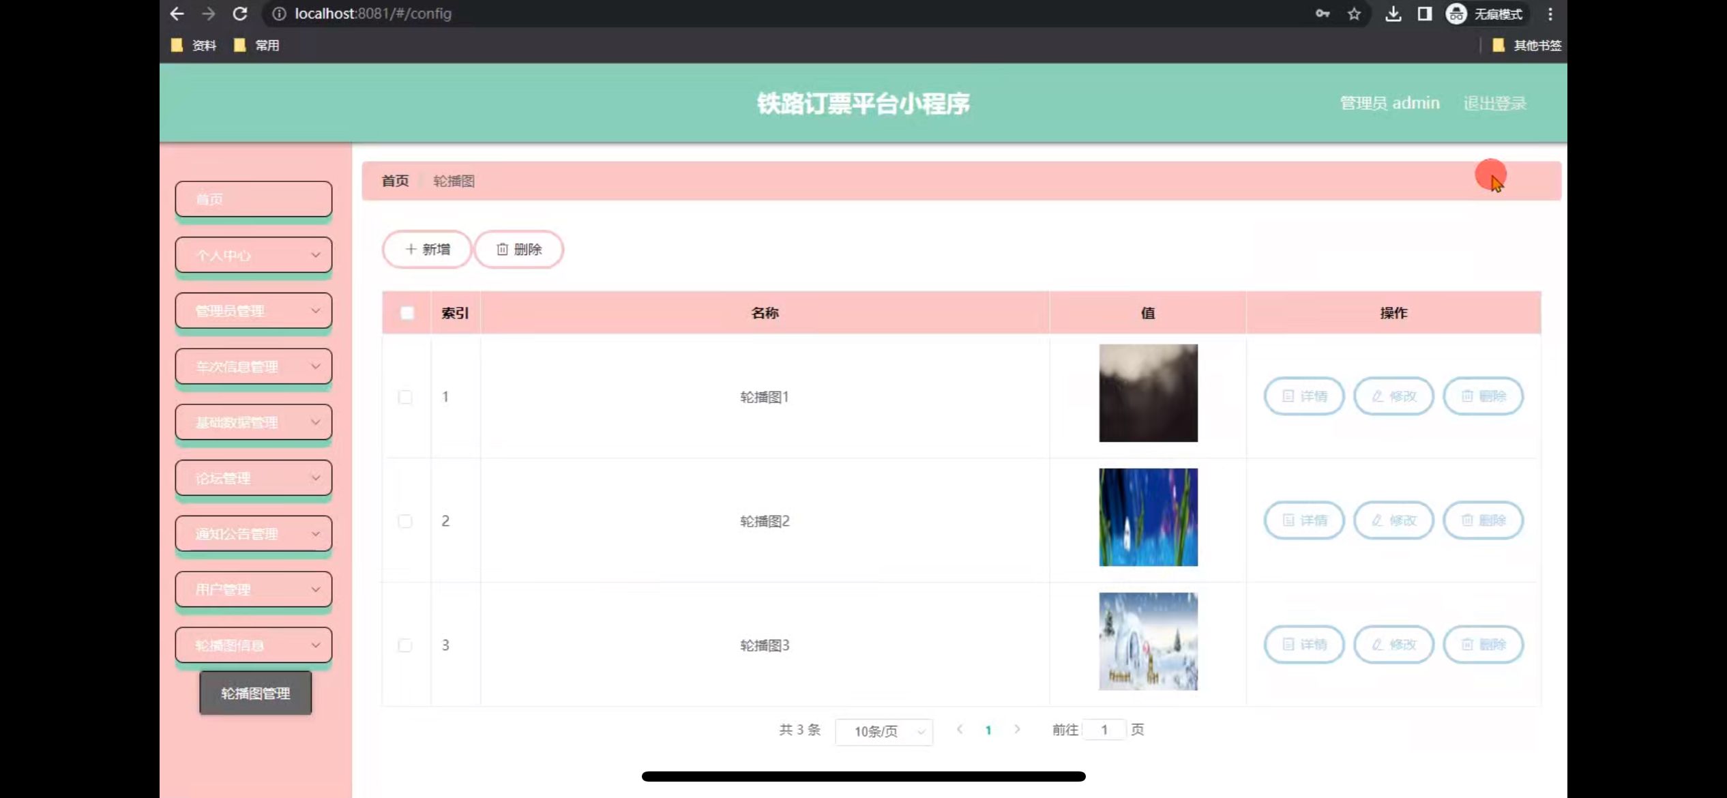
Task: Open the 资料 bookmarks folder
Action: click(194, 45)
